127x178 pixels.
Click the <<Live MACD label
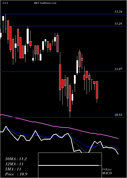[x=107, y=171]
